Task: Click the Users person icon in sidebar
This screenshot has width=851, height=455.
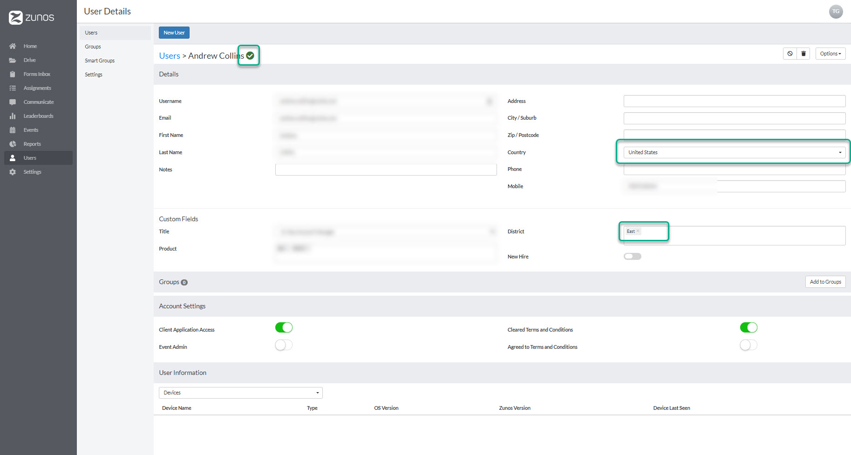Action: tap(13, 158)
